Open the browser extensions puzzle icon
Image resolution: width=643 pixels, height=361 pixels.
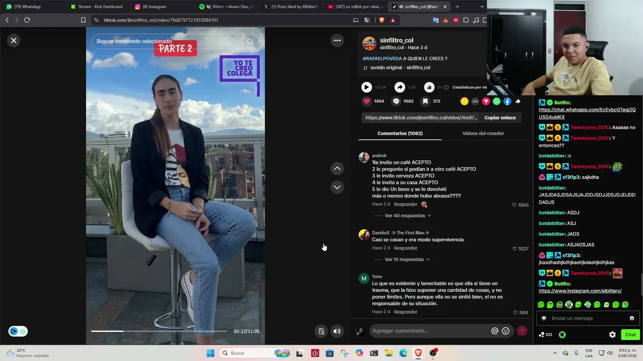(x=466, y=20)
